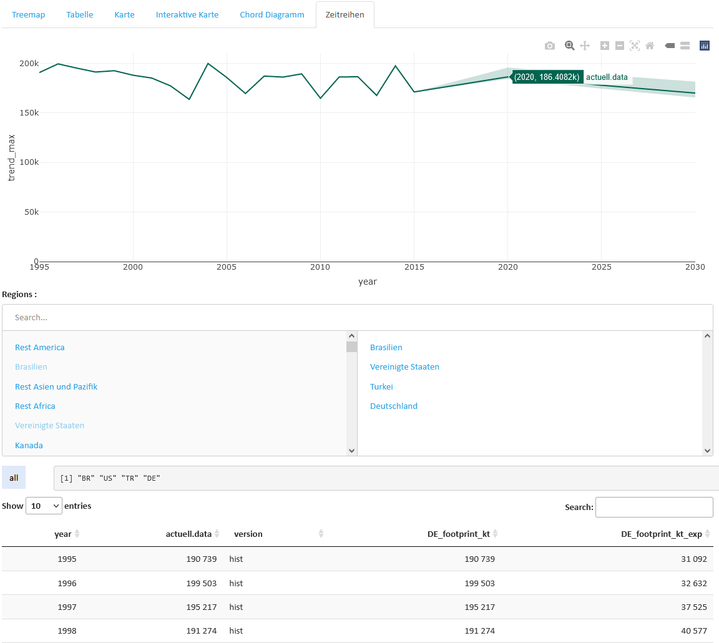Select the 1995 year cell
Viewport: 719px width, 643px height.
67,559
